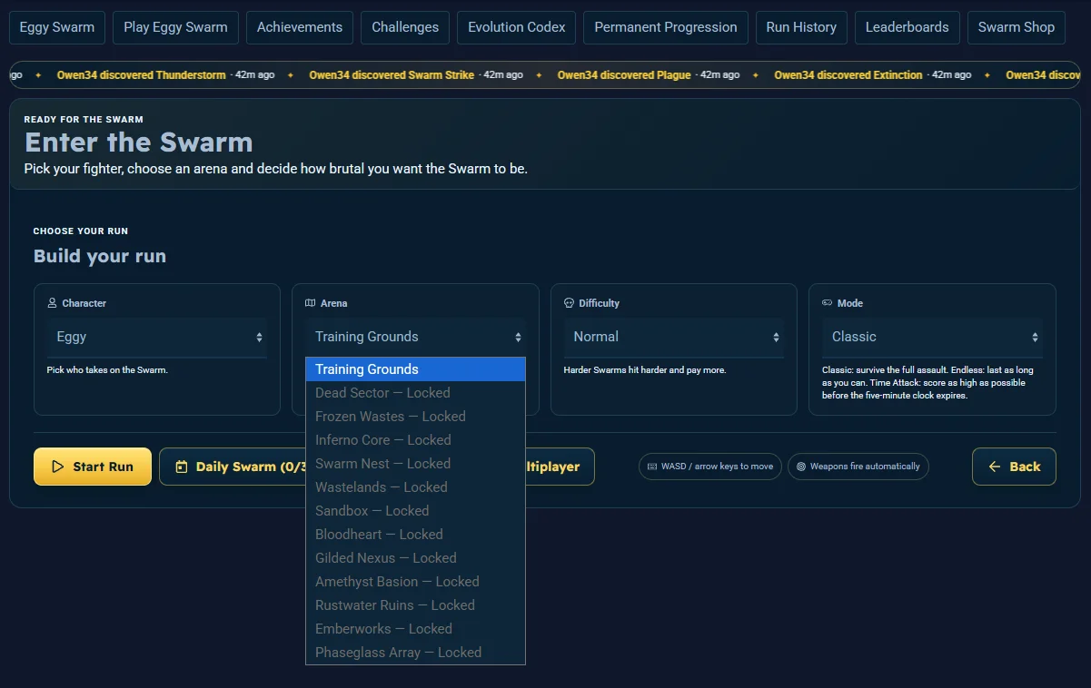Click the keyboard icon in the WASD hint

[x=652, y=467]
